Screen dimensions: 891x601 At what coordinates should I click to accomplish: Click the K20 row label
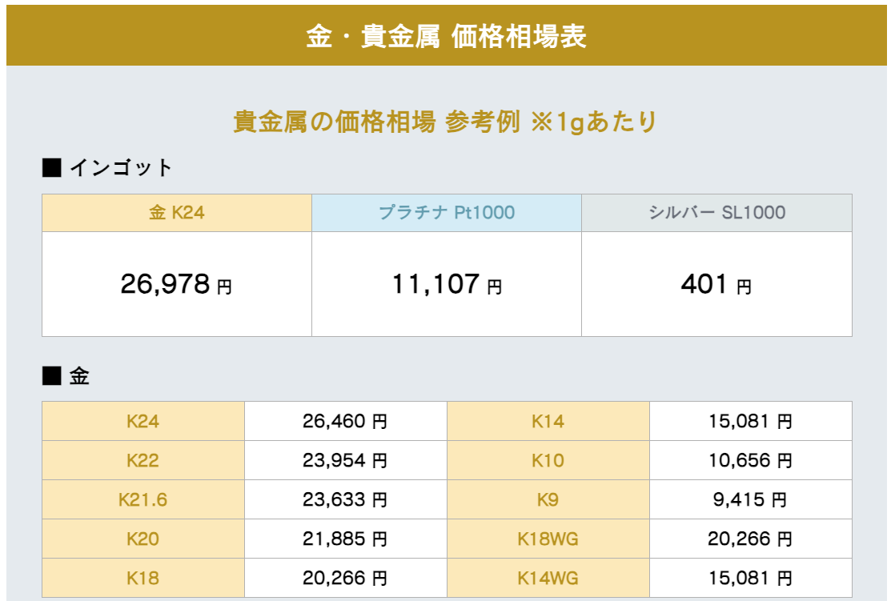click(142, 539)
